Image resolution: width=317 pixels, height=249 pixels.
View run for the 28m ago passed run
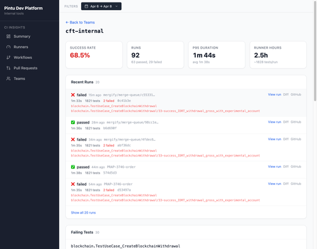coord(275,122)
